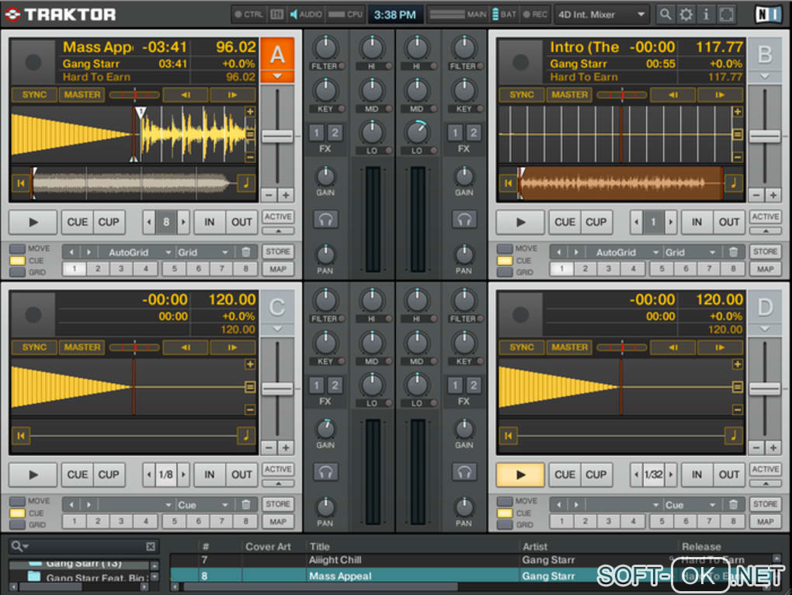
Task: Open preferences gear icon in header
Action: click(x=686, y=15)
